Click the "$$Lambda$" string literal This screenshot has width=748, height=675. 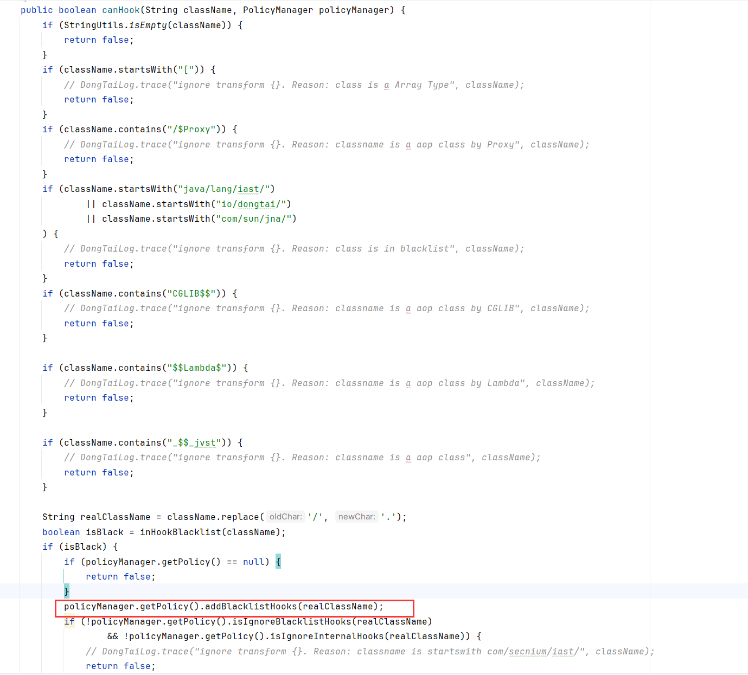(196, 368)
